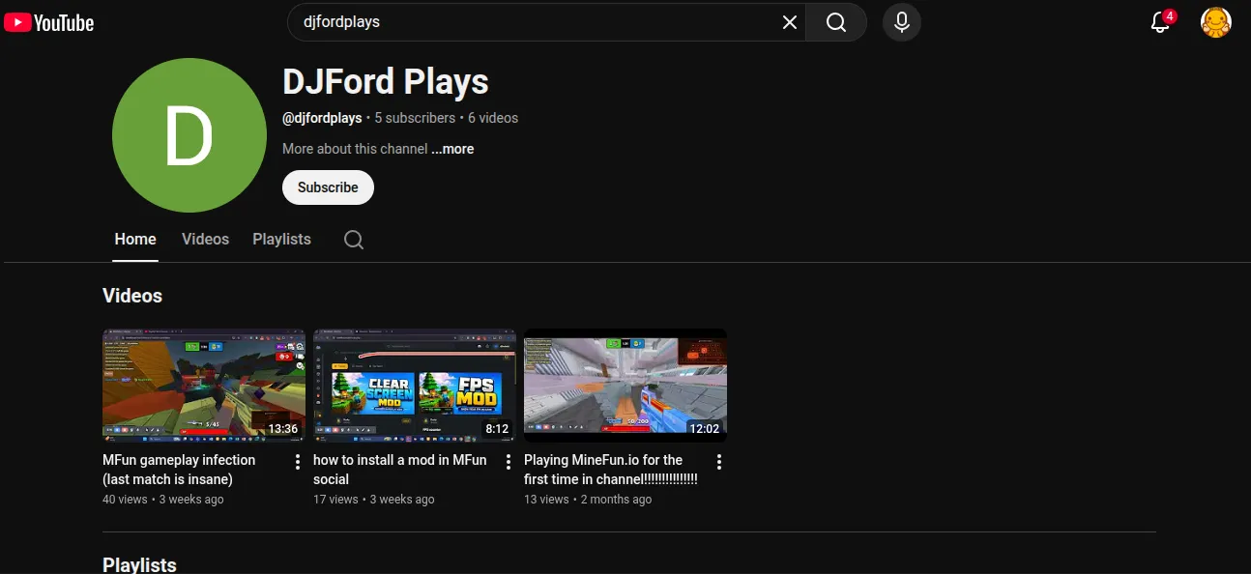This screenshot has width=1251, height=574.
Task: Subscribe to DJFord Plays
Action: [x=328, y=187]
